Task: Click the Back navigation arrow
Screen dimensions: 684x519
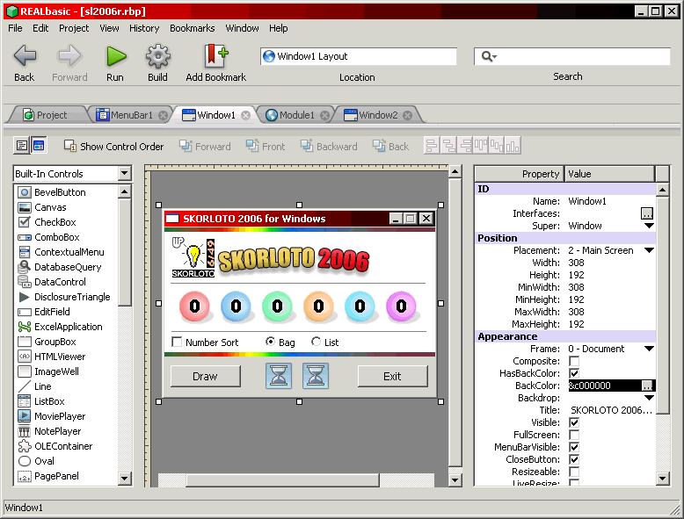Action: [x=25, y=56]
